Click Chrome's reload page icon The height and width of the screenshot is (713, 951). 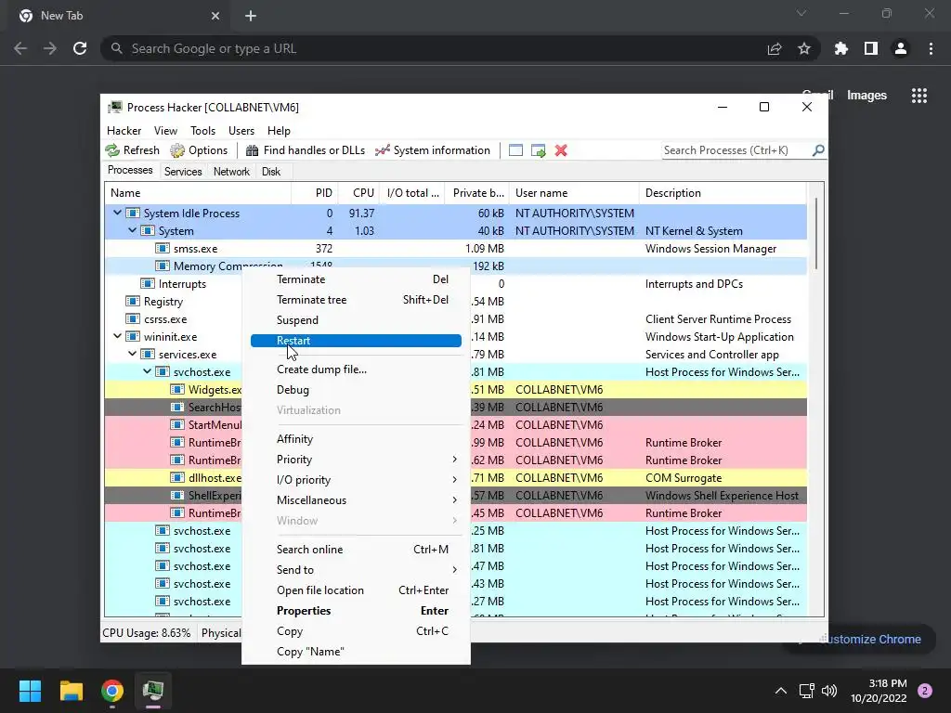(80, 48)
